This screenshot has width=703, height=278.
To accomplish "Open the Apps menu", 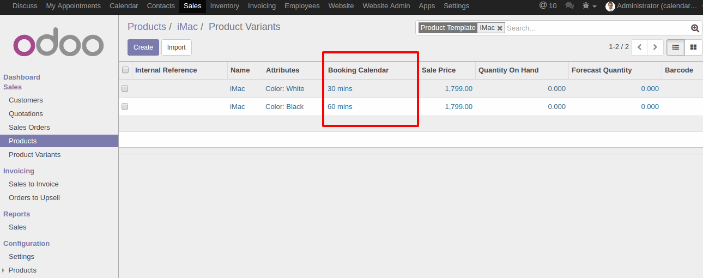I will [427, 6].
